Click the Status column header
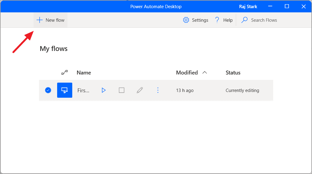Screen dimensions: 312x174 [x=233, y=72]
